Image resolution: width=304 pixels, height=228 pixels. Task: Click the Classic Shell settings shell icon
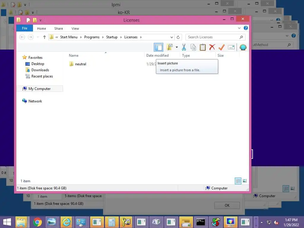click(x=243, y=47)
